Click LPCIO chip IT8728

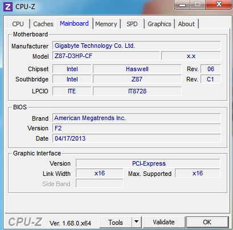(137, 91)
